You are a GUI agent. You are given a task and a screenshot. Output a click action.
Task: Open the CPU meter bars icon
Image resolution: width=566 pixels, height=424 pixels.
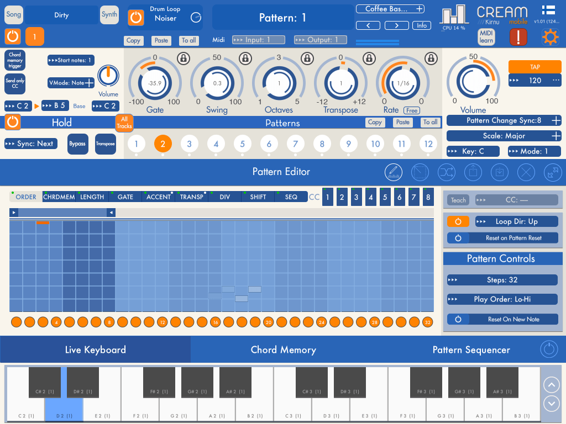click(x=454, y=15)
